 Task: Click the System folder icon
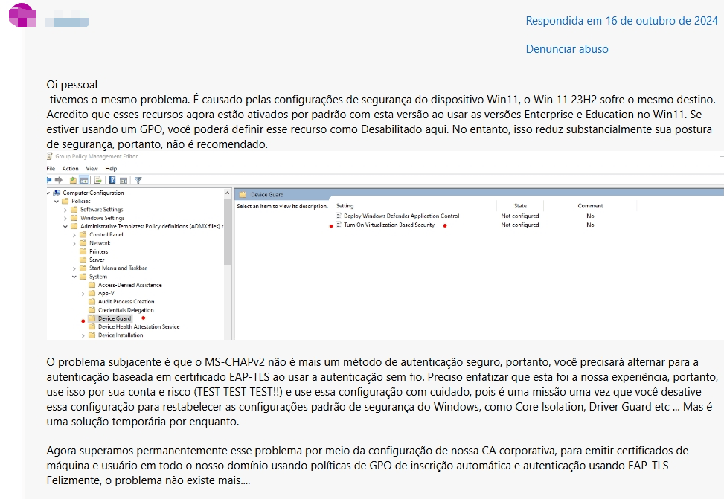(83, 277)
